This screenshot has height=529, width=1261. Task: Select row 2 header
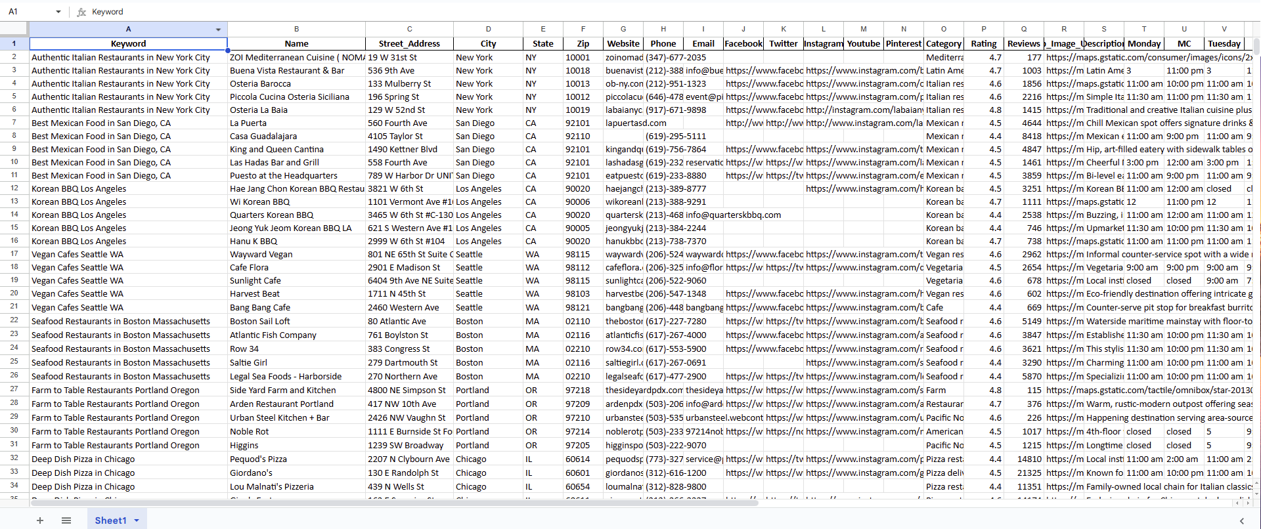point(14,57)
